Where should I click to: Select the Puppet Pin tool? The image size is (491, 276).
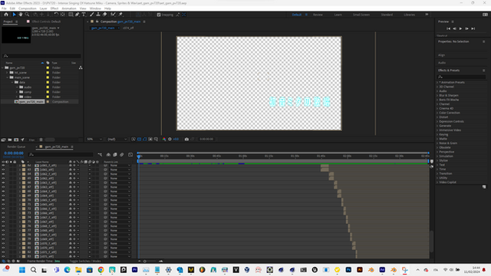pyautogui.click(x=120, y=15)
